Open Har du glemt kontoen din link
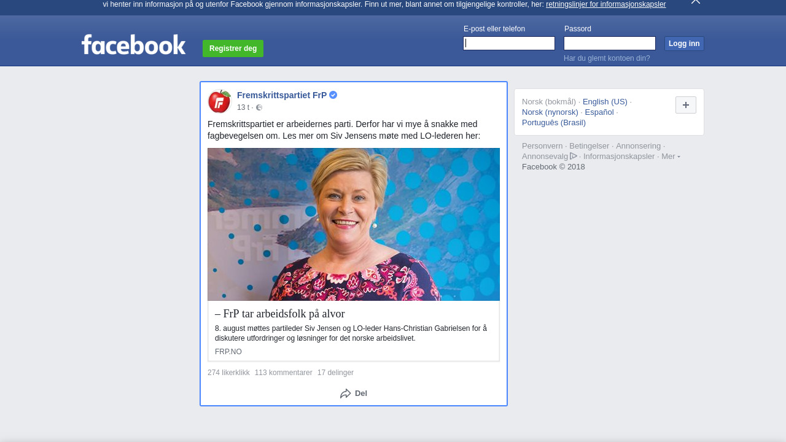The image size is (786, 442). (x=607, y=58)
